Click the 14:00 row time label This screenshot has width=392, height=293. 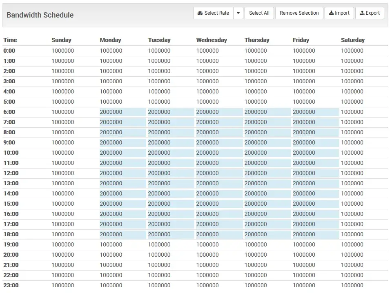point(11,193)
